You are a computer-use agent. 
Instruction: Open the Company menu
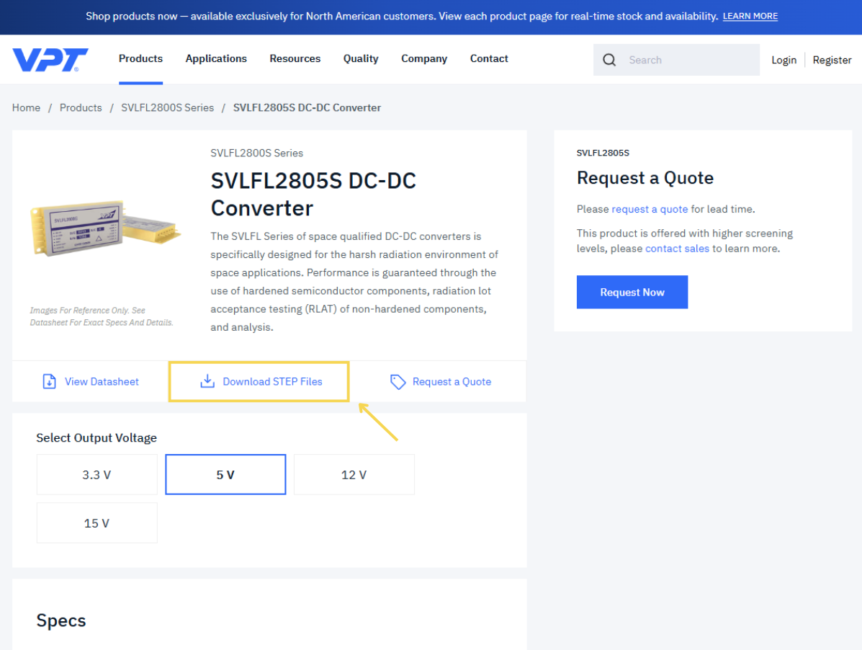coord(424,59)
